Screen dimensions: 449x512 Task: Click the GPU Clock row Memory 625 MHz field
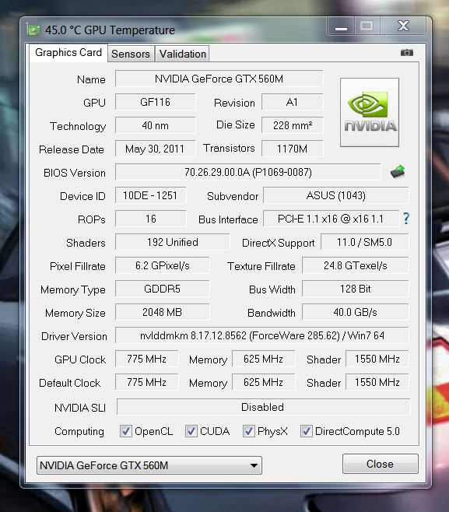pyautogui.click(x=263, y=359)
